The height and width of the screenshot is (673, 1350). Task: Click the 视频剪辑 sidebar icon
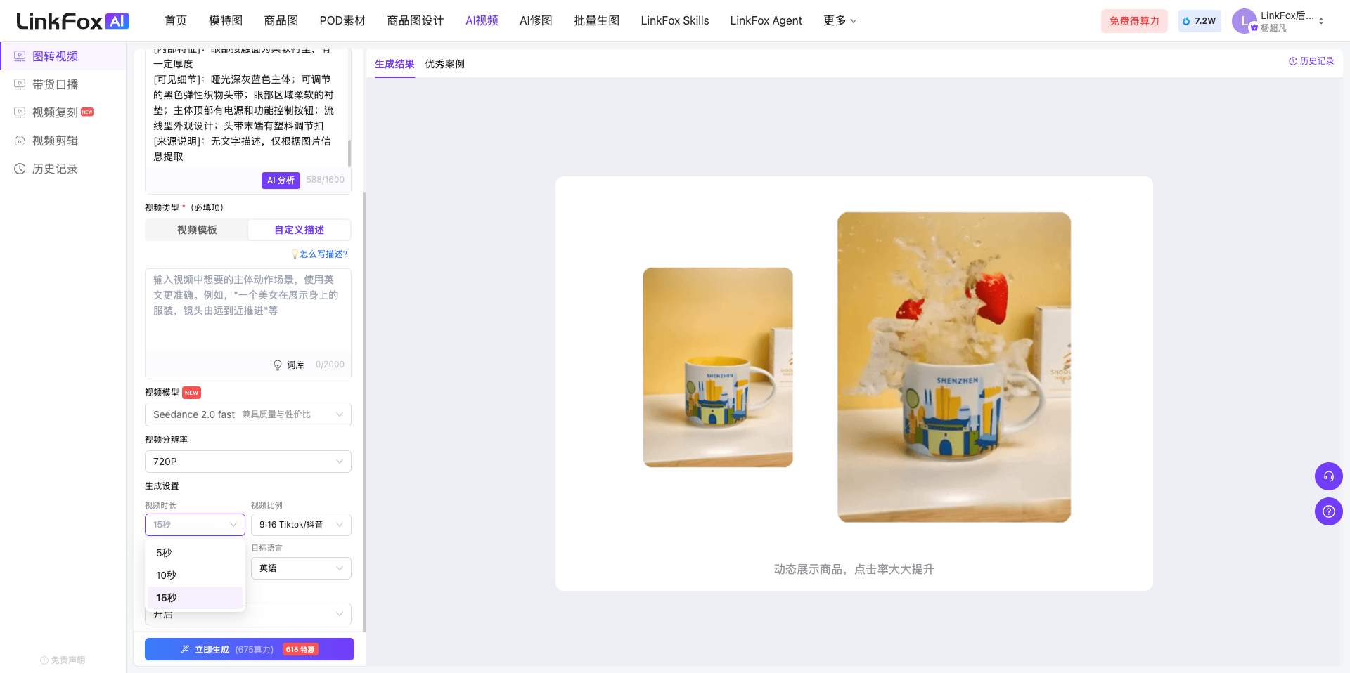[20, 141]
